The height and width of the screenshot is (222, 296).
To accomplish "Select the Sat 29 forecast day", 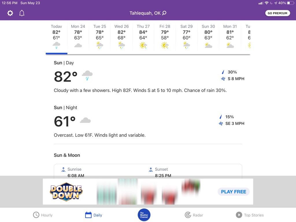I will click(186, 37).
